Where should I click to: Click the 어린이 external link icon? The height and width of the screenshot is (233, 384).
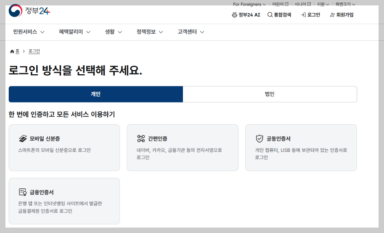tap(286, 4)
